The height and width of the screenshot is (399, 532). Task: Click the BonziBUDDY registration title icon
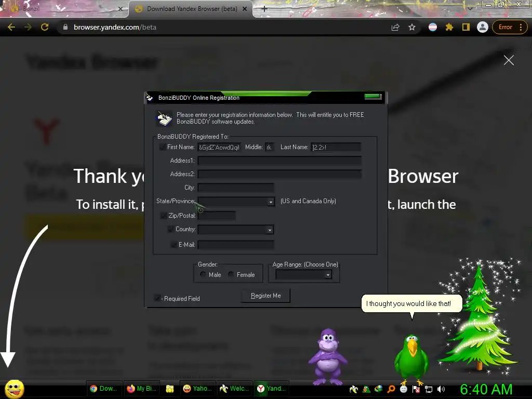pos(150,98)
